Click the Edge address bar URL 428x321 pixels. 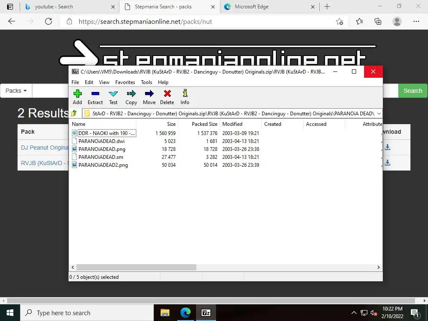coord(145,22)
